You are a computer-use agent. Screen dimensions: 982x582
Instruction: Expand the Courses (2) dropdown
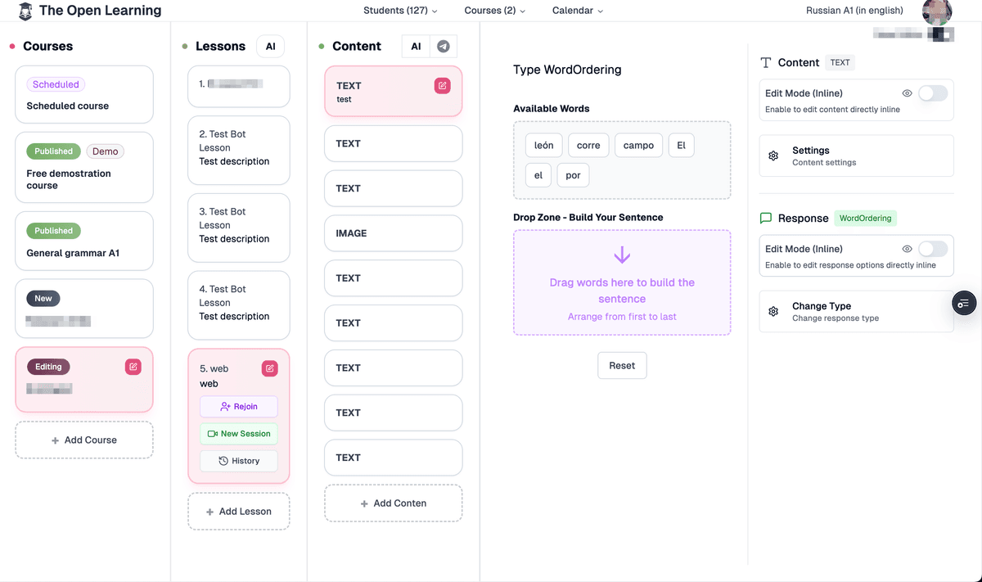tap(494, 11)
